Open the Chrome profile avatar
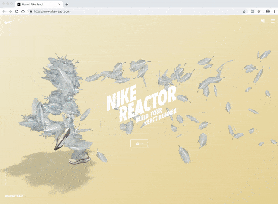The image size is (278, 204). pos(268,11)
